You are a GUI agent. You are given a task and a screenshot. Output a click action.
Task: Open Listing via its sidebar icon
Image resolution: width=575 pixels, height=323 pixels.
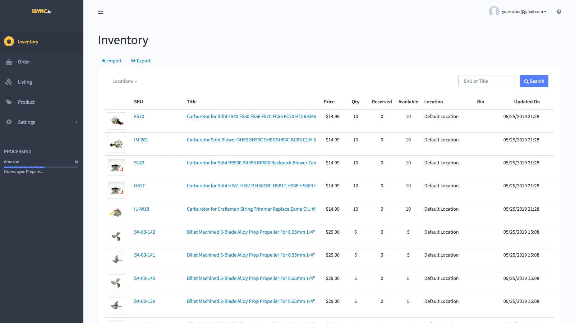[x=9, y=82]
